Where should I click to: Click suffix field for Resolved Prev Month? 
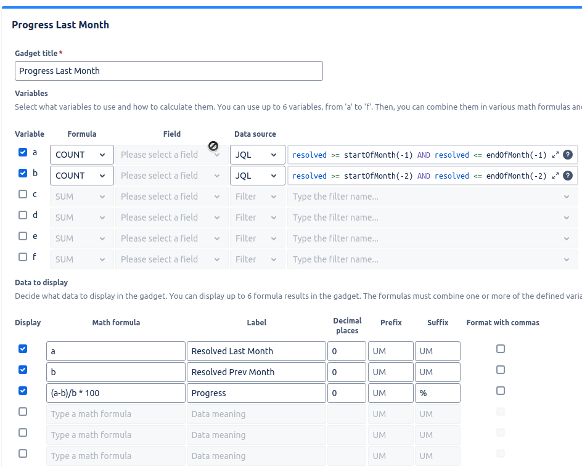point(438,372)
